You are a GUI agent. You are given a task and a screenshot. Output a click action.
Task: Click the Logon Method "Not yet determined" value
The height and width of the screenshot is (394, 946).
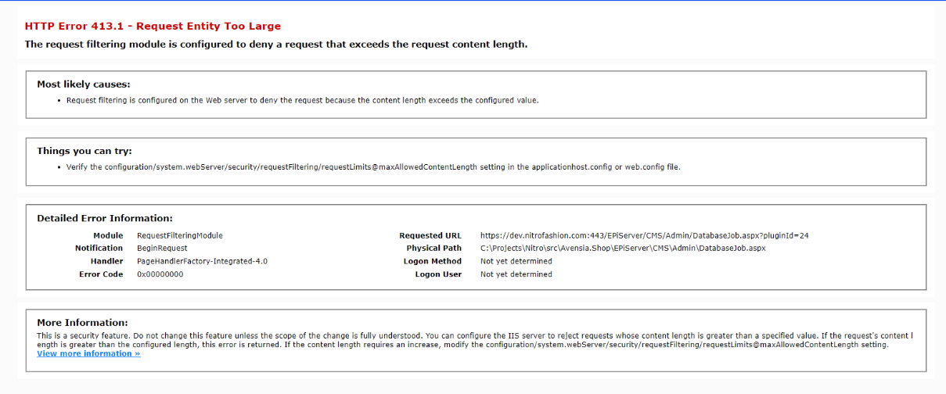point(516,261)
